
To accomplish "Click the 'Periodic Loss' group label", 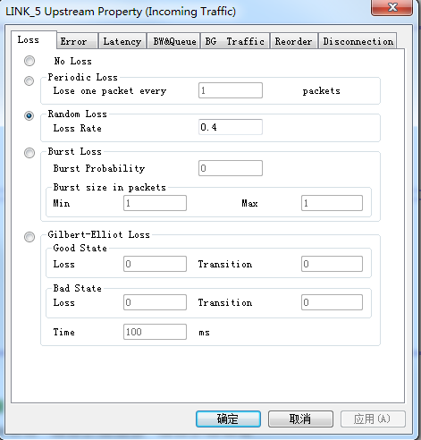I will point(83,77).
